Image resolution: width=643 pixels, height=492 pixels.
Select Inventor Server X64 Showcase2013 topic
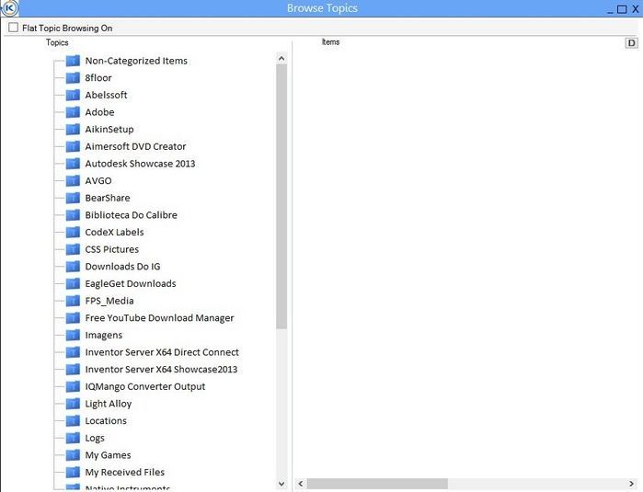click(x=161, y=370)
